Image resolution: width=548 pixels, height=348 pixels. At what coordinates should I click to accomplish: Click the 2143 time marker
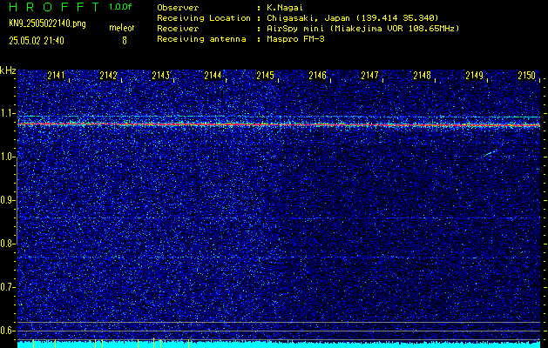coord(161,76)
